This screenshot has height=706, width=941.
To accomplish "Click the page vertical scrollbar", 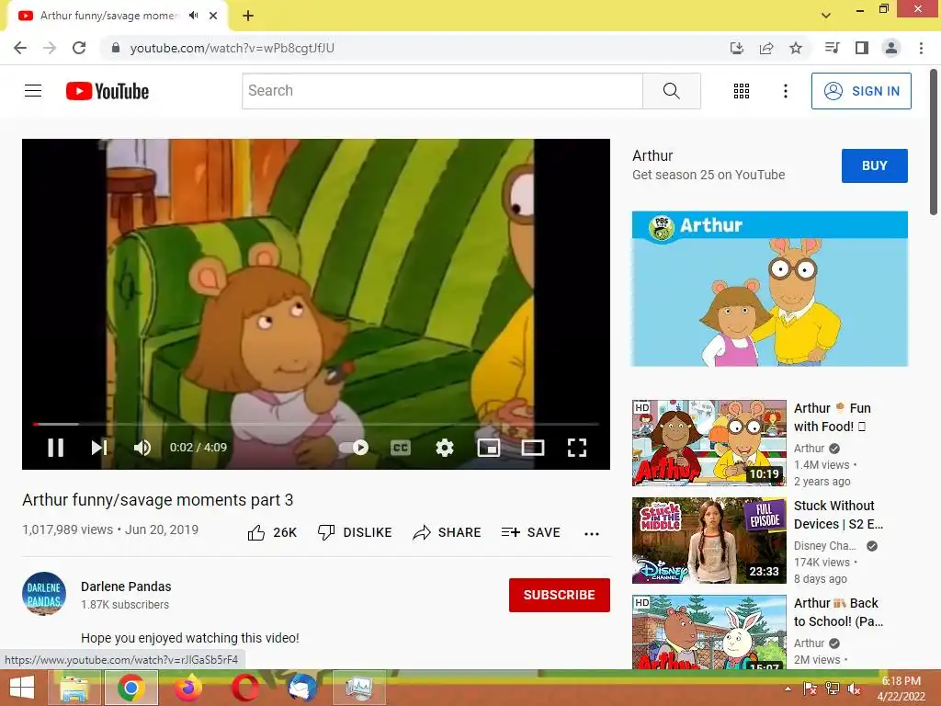I will pos(934,142).
